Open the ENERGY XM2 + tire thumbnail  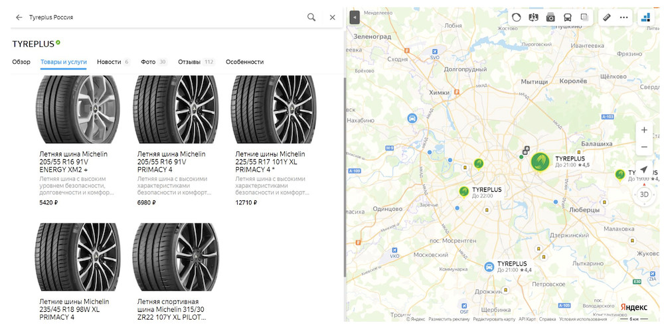[x=78, y=109]
